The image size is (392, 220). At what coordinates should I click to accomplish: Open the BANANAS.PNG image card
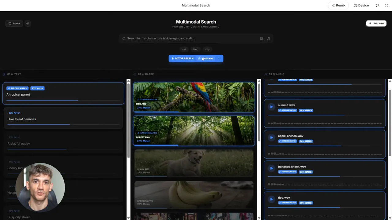click(194, 195)
